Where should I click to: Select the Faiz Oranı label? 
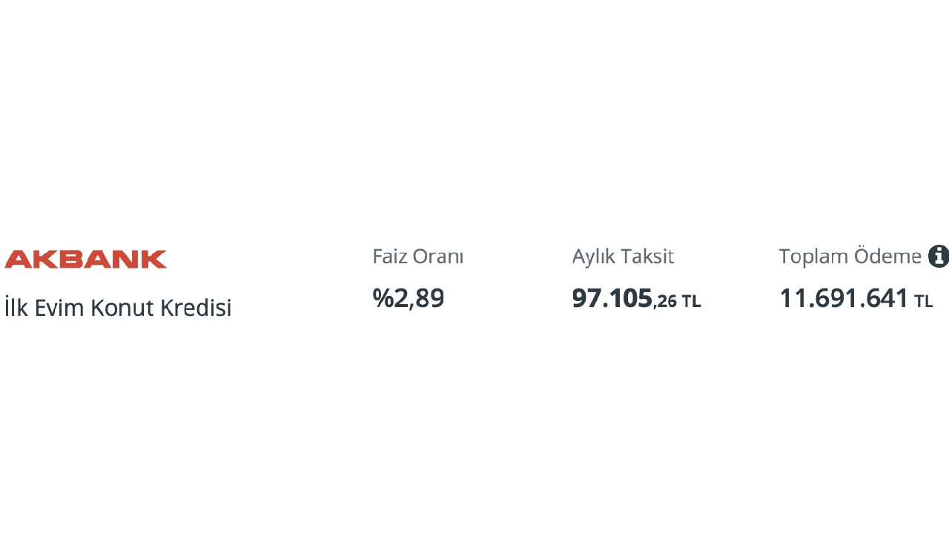(x=418, y=257)
